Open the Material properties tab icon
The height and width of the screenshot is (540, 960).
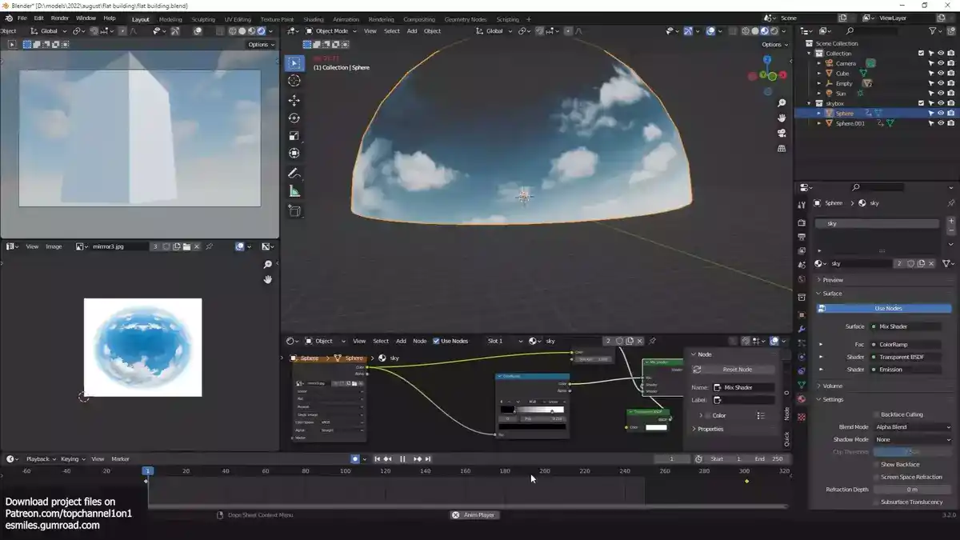click(x=802, y=399)
